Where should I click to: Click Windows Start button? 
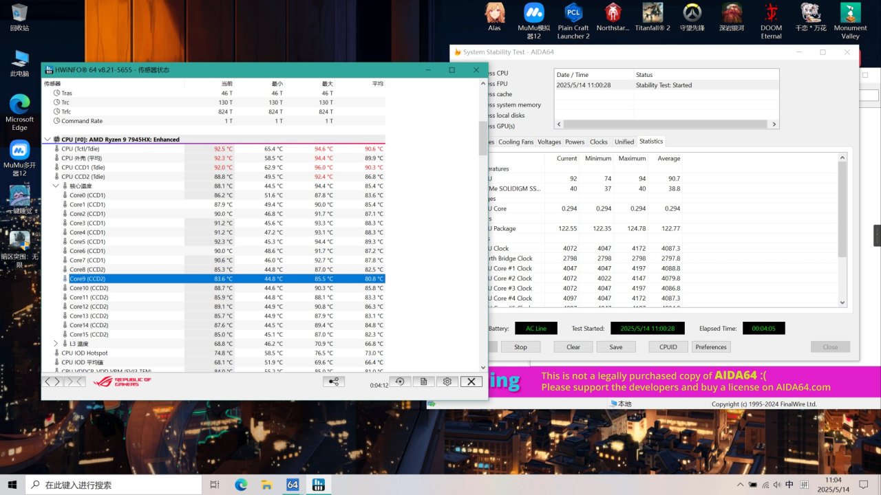12,485
